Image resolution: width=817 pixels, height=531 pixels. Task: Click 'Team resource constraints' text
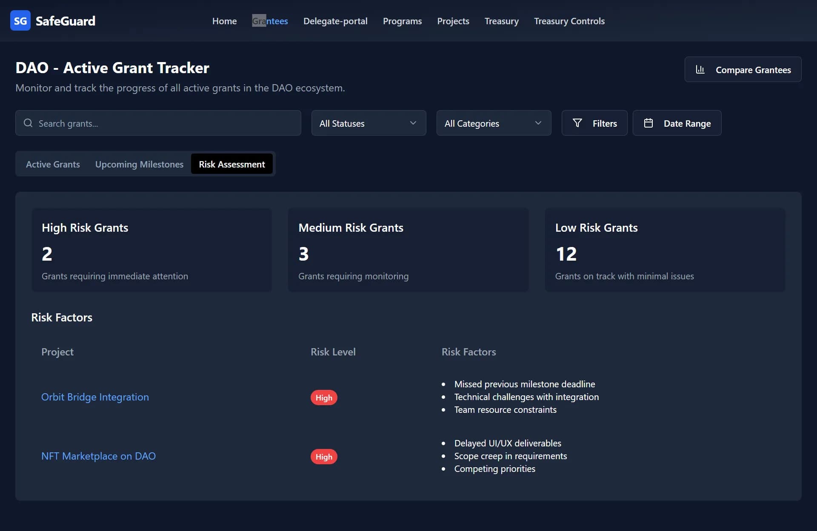pyautogui.click(x=505, y=409)
